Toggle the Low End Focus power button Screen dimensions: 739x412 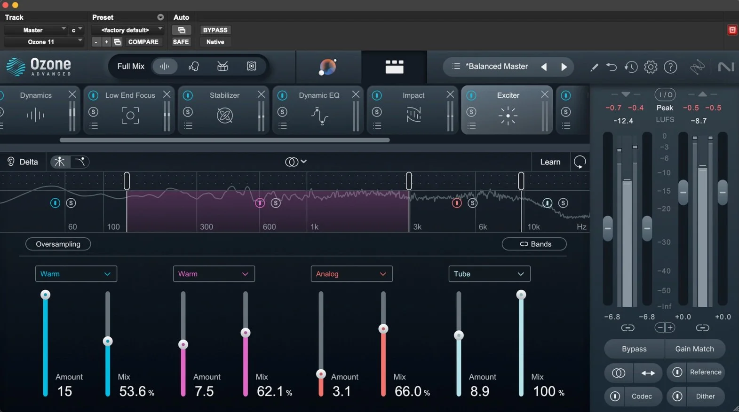point(93,95)
